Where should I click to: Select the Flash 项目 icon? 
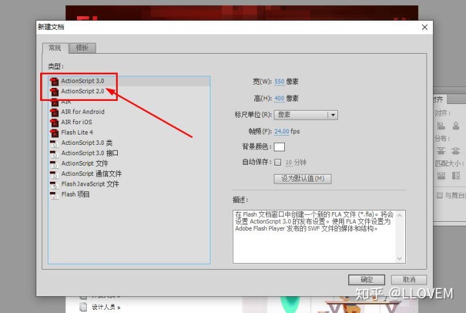(x=54, y=195)
